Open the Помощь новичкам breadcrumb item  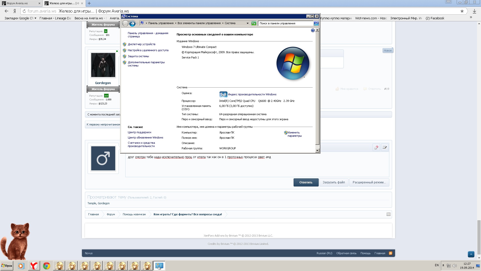[134, 214]
